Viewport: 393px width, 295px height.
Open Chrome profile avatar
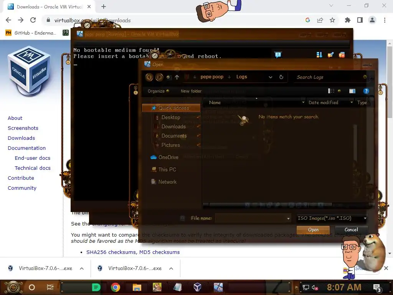[x=372, y=20]
